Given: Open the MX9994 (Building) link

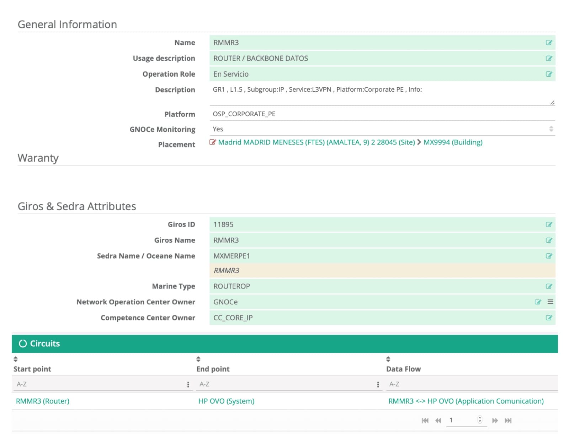Looking at the screenshot, I should (x=453, y=142).
